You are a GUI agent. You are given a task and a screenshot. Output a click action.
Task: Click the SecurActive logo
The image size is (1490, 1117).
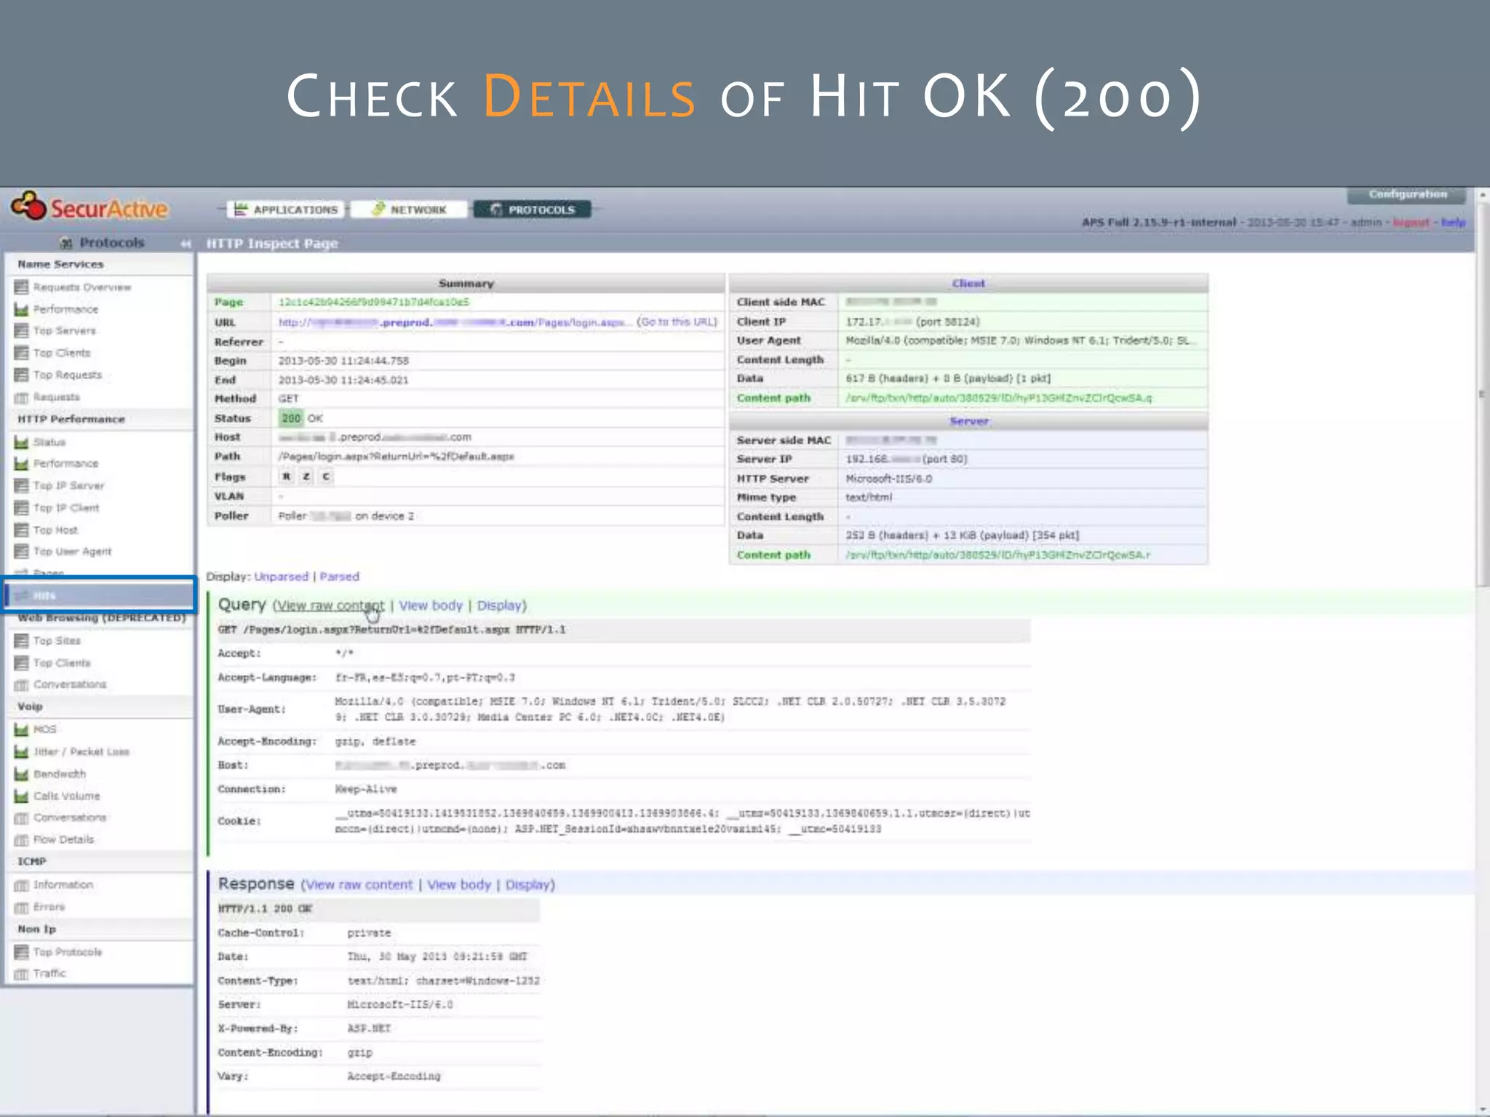(x=89, y=207)
